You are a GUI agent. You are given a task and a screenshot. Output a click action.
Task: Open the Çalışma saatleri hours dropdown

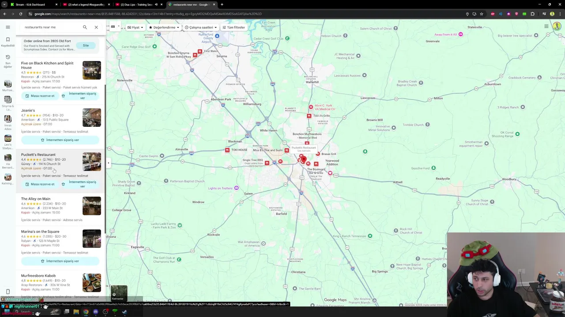pos(201,27)
